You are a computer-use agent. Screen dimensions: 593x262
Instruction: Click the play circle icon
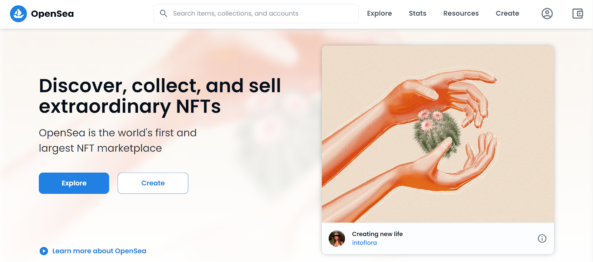click(x=44, y=251)
